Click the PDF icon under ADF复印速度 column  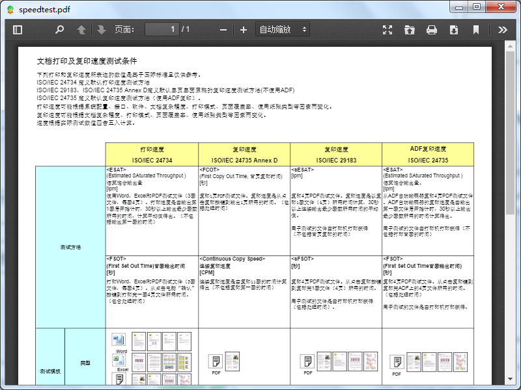pyautogui.click(x=397, y=362)
